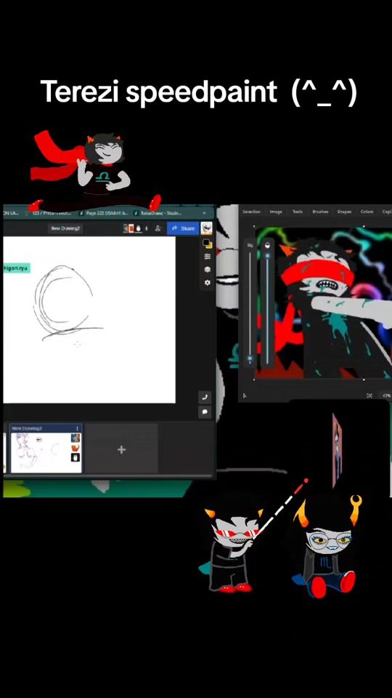
Task: Select the New Drawing2 canvas thumbnail
Action: tap(46, 449)
